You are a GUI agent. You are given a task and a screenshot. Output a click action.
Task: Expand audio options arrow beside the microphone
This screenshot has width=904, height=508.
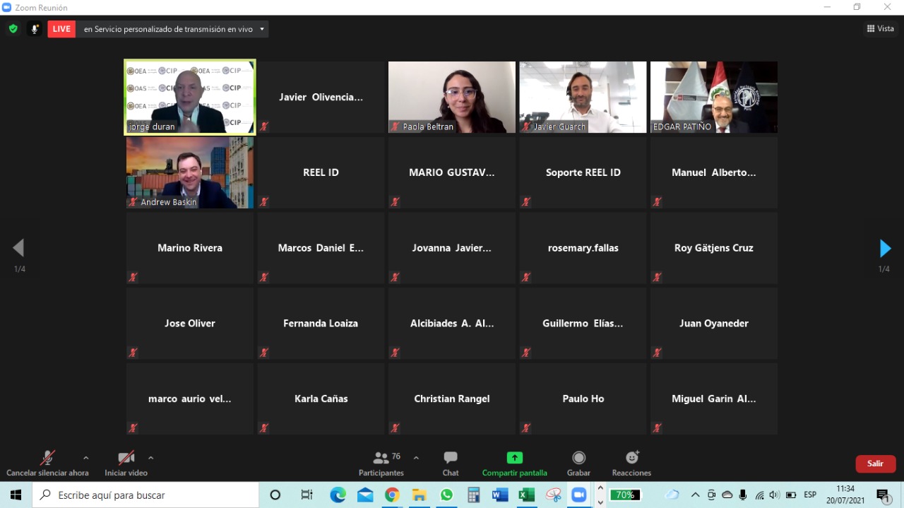[x=85, y=458]
